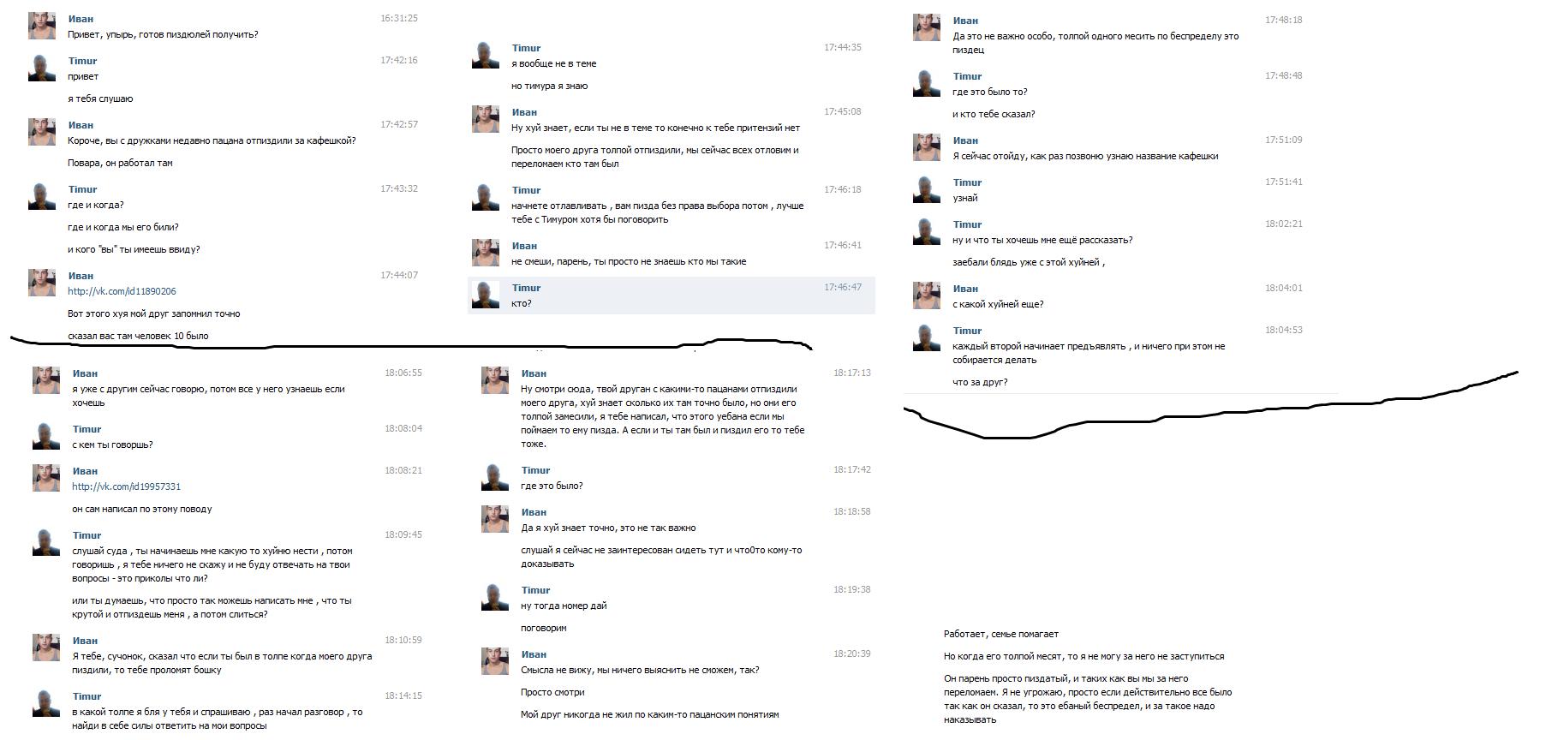Click Иван's avatar at the 17:45:08 message
The height and width of the screenshot is (740, 1564).
coord(486,119)
